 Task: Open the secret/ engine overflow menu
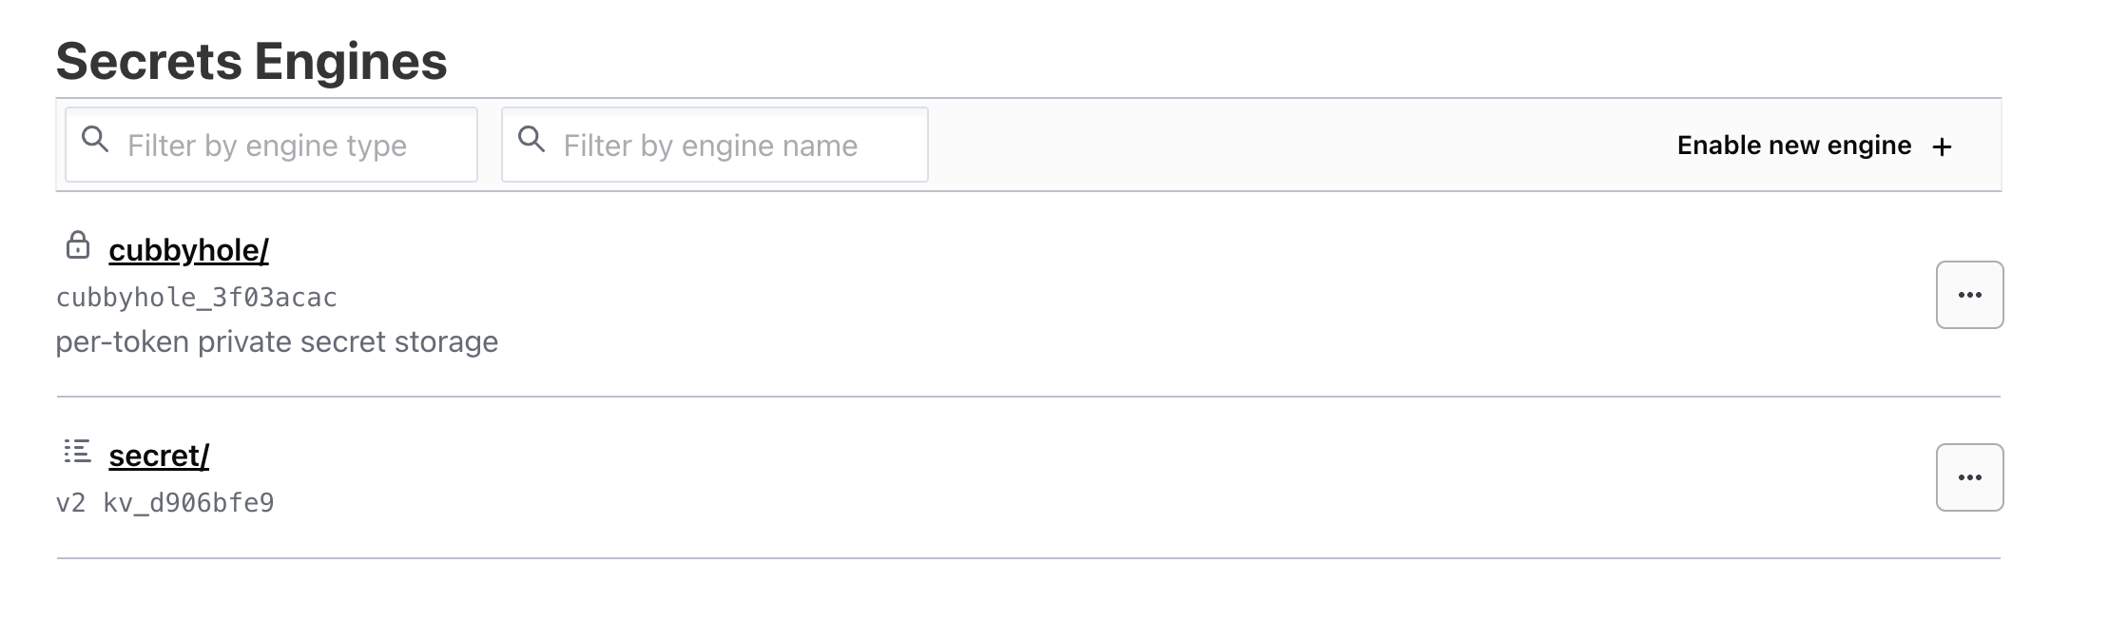coord(1969,477)
